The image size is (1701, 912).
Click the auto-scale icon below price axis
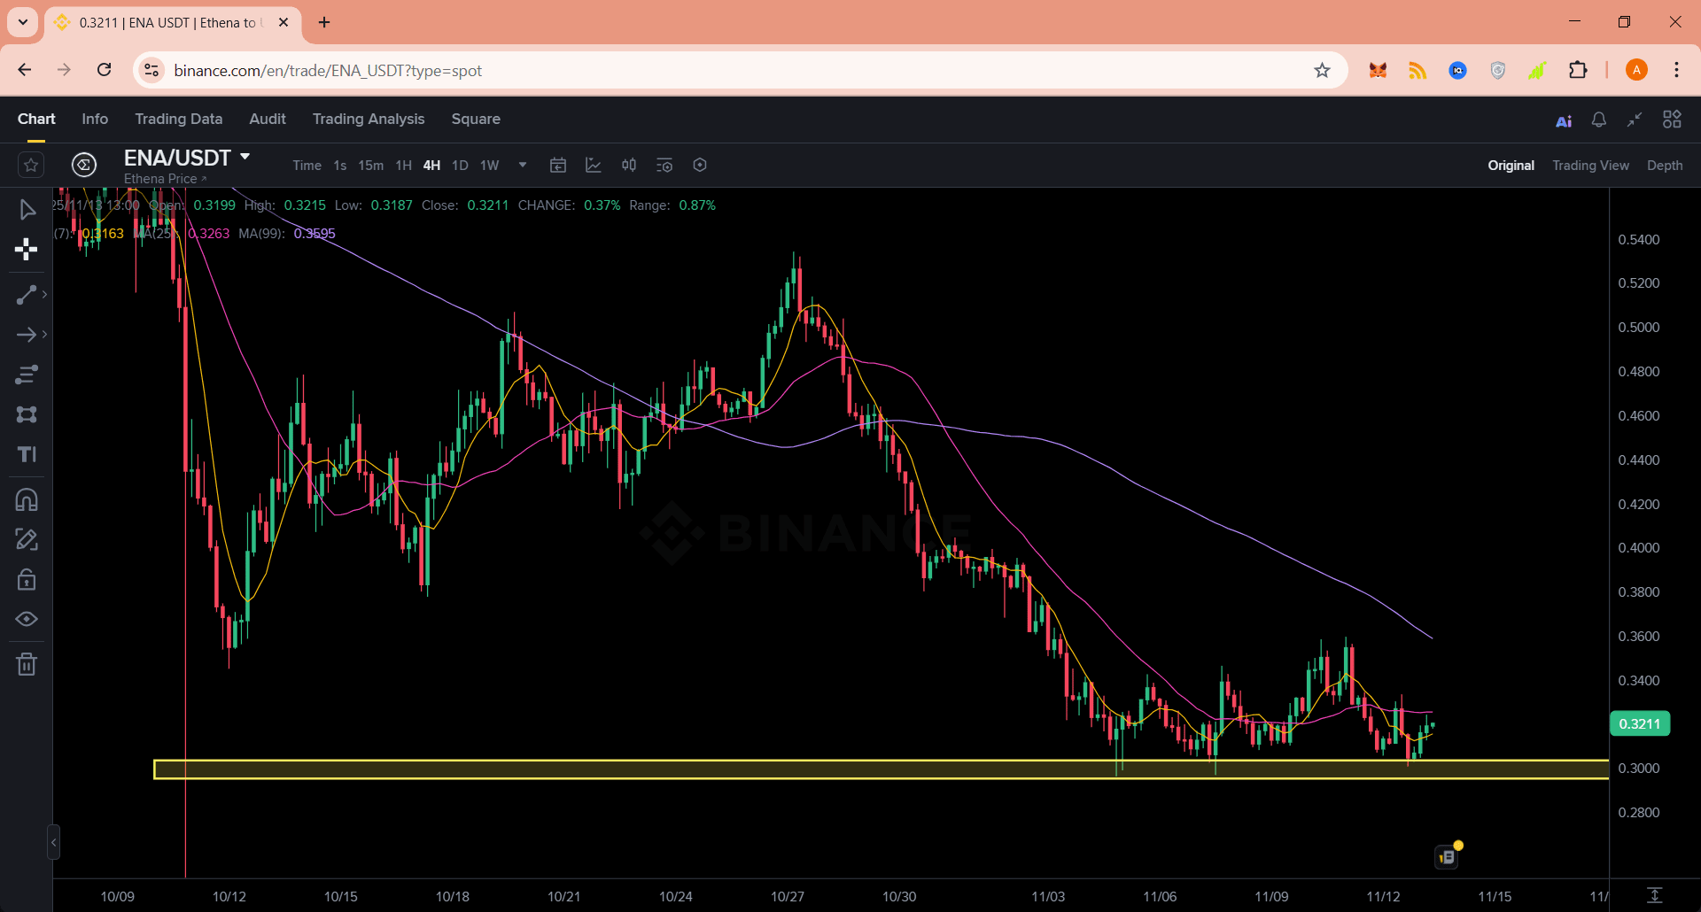click(1654, 895)
